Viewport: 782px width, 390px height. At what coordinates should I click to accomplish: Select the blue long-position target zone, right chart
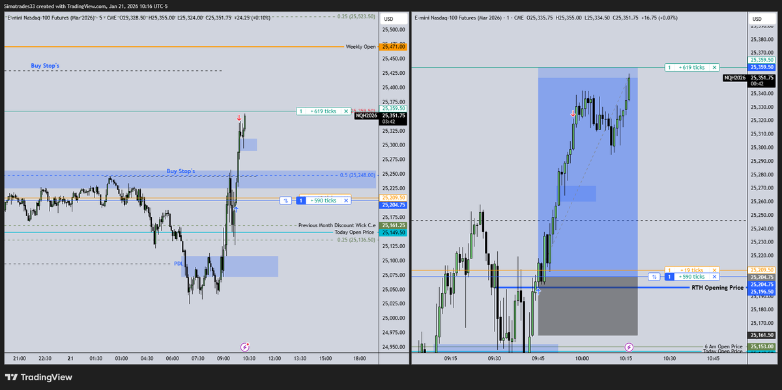point(588,171)
